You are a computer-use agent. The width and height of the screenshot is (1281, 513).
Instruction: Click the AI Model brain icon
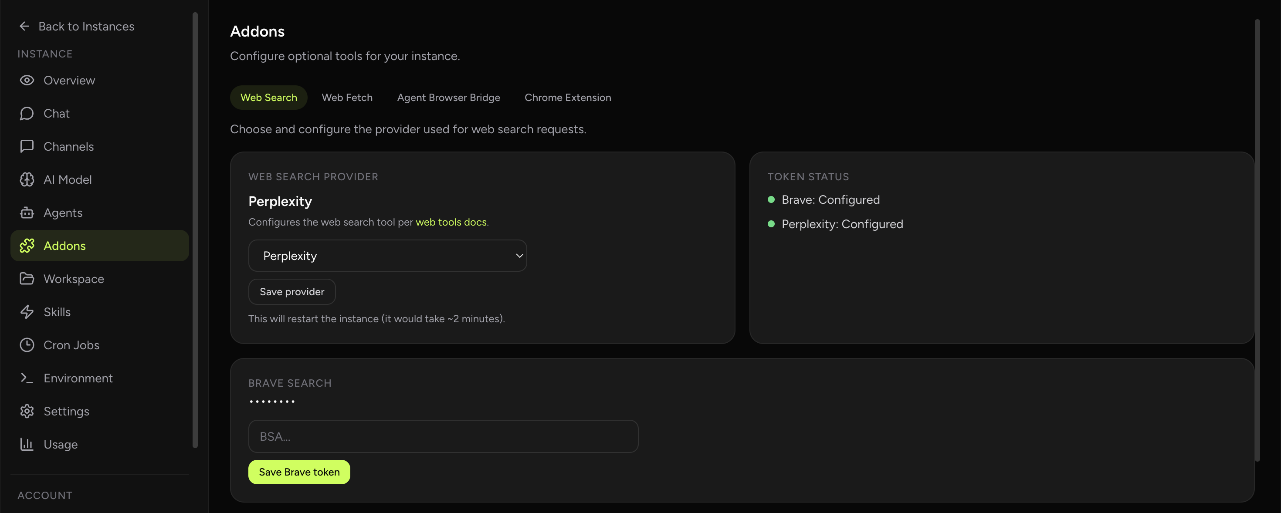pyautogui.click(x=27, y=179)
